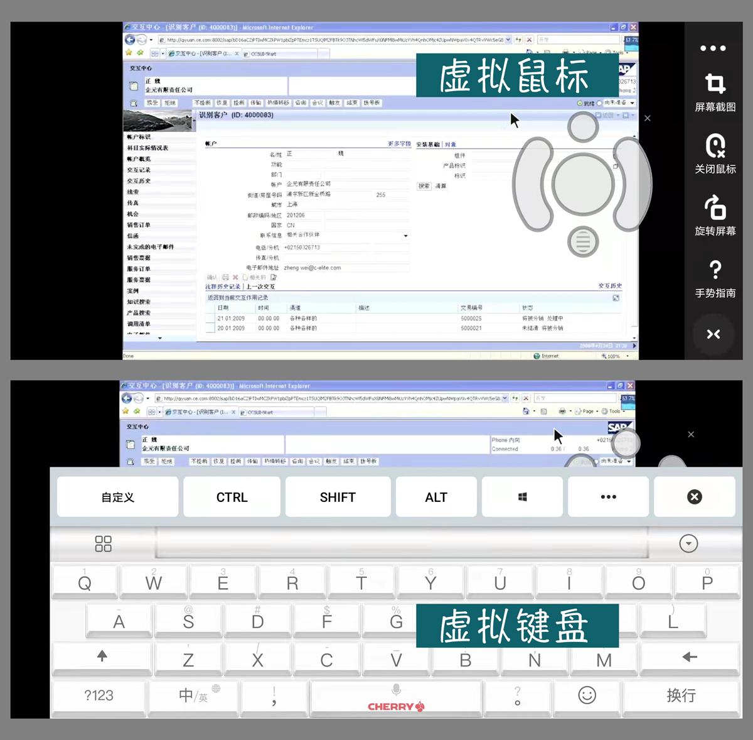This screenshot has height=740, width=753.
Task: Close the shortcut key bar with X
Action: pyautogui.click(x=694, y=497)
